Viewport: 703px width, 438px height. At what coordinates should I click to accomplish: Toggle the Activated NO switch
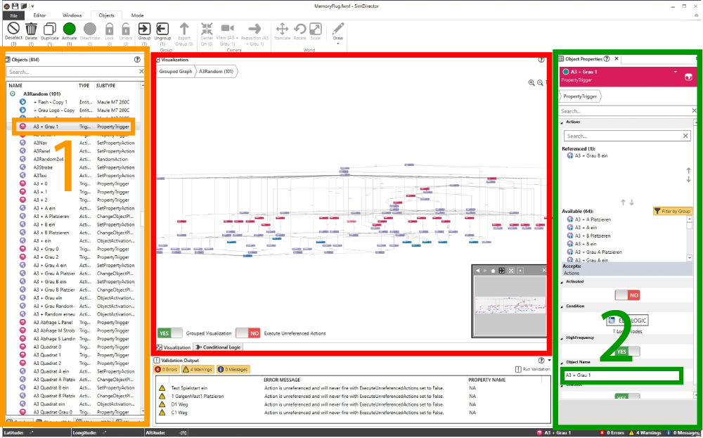(627, 295)
